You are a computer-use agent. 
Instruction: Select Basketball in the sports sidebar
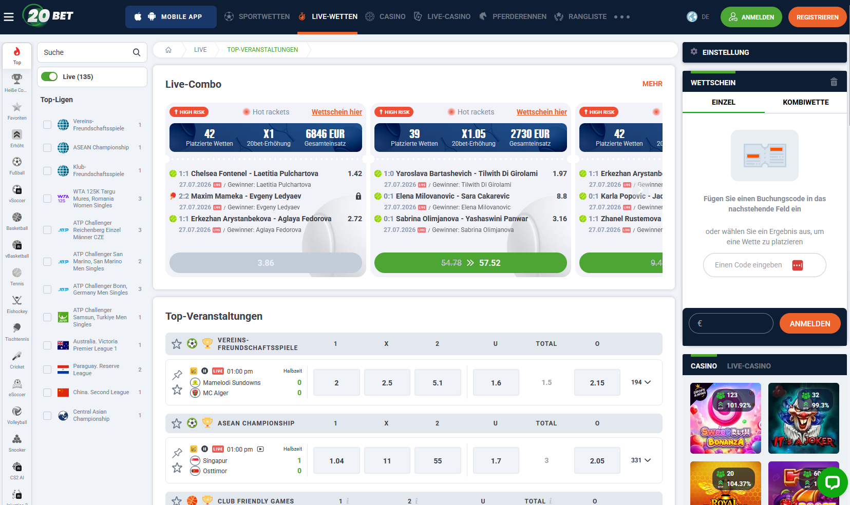point(17,221)
